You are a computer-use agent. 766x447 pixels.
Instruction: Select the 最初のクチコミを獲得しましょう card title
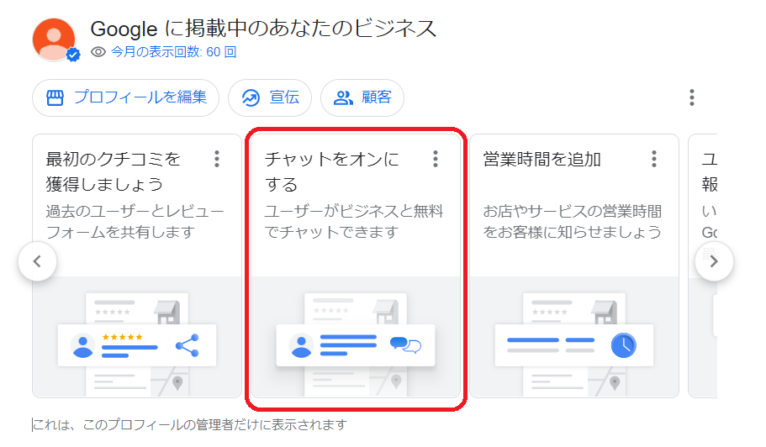(113, 171)
